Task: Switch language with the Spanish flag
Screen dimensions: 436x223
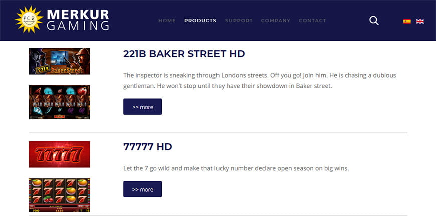Action: coord(407,21)
